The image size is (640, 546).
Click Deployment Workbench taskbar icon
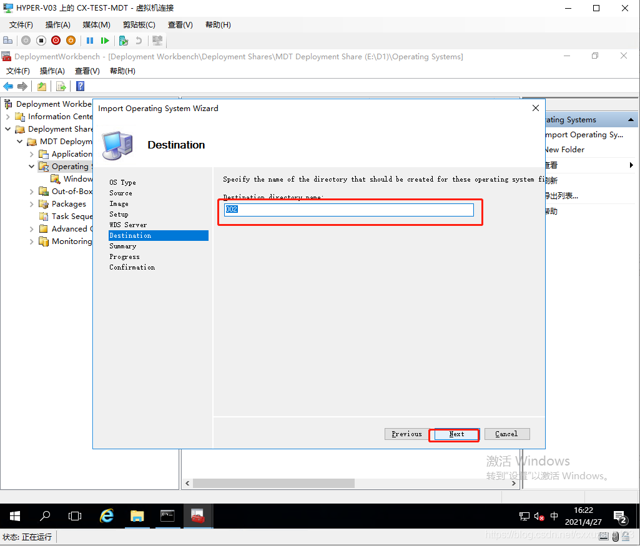(198, 516)
